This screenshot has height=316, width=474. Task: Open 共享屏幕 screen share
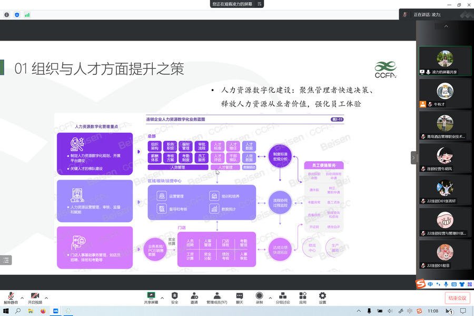tap(152, 297)
